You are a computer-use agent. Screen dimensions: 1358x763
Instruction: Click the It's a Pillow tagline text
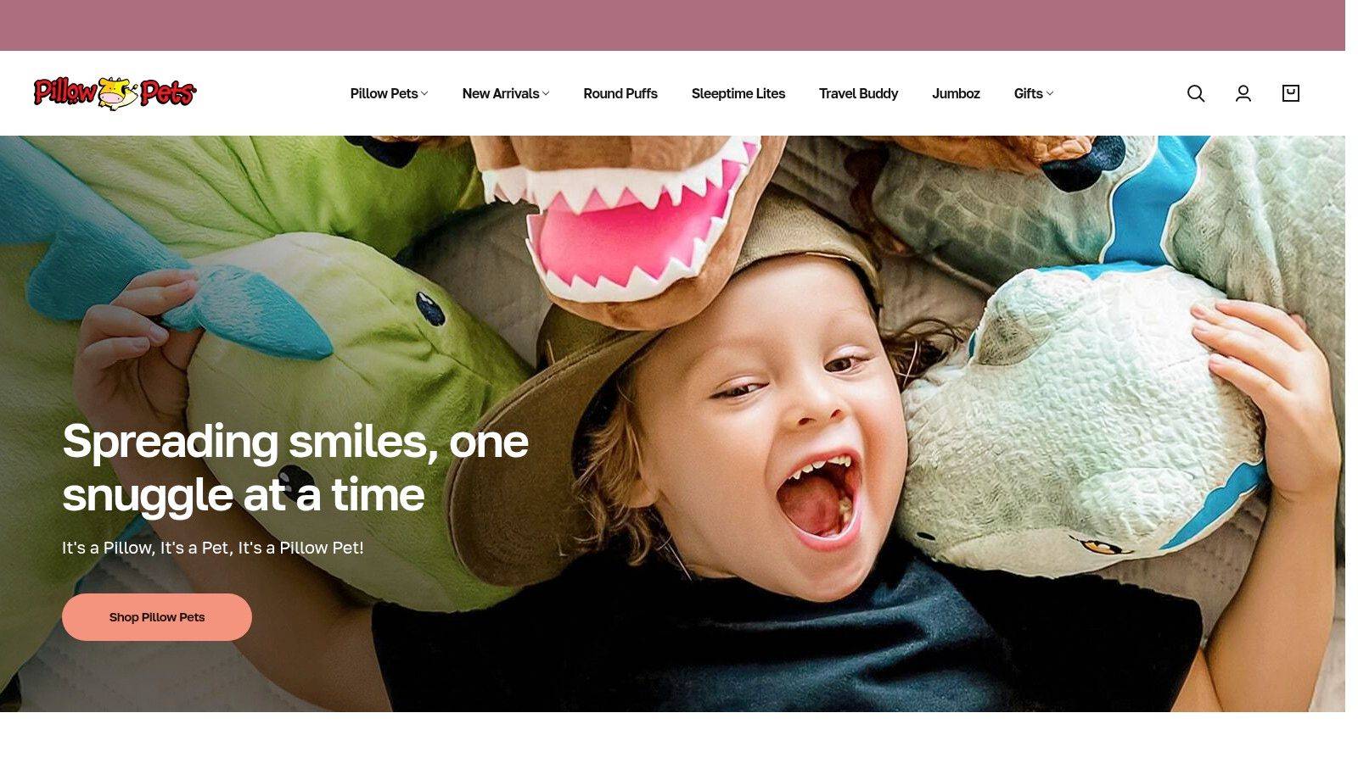point(213,548)
